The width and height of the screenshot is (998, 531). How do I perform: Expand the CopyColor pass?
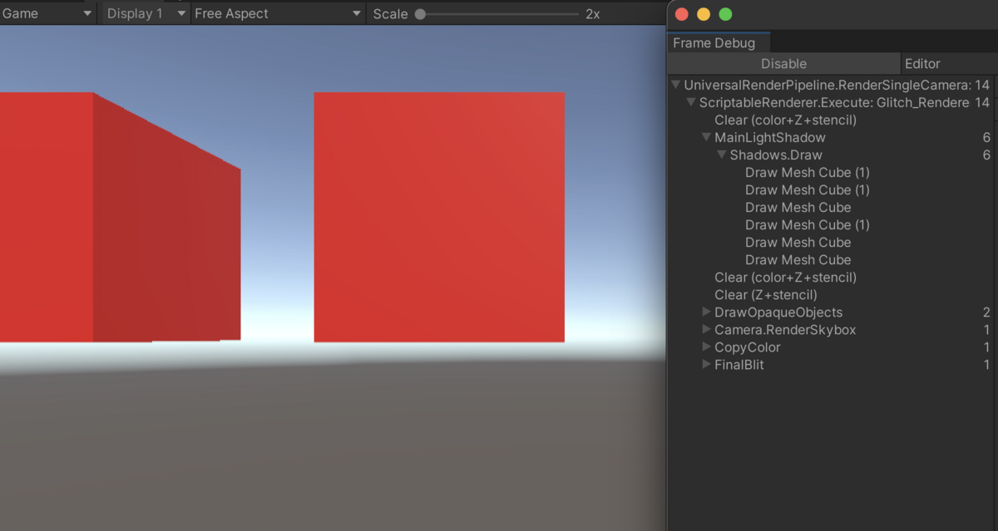point(705,347)
